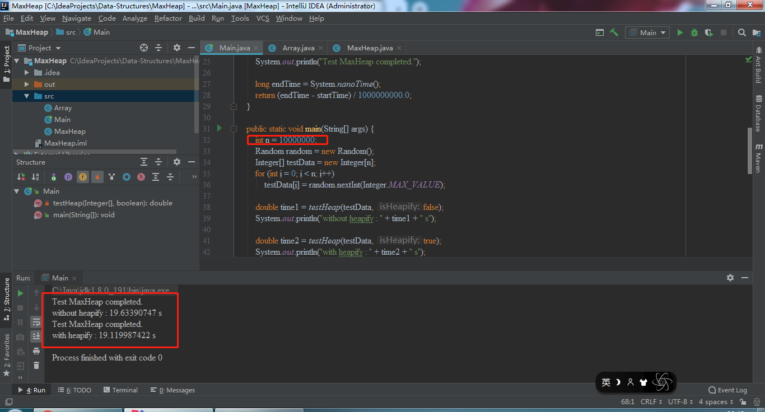Click Scroll from Source target icon in Project panel

[144, 48]
